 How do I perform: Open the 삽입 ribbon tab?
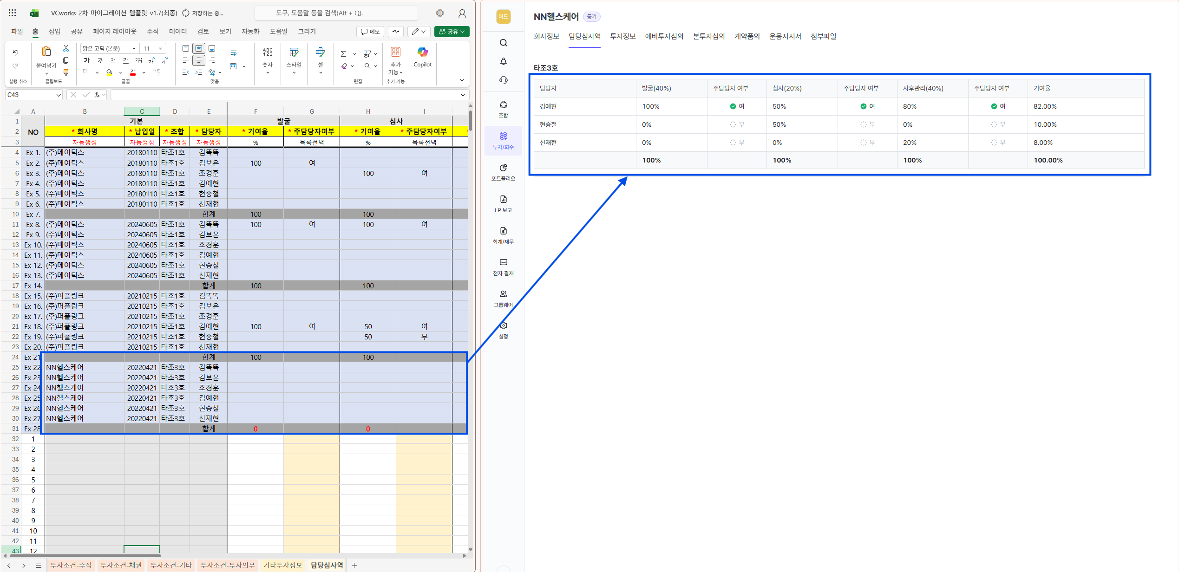click(54, 32)
